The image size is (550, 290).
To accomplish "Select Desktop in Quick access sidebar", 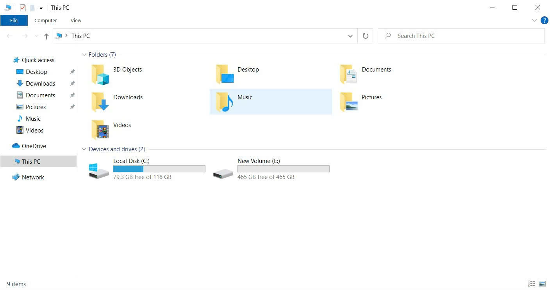I will point(37,72).
